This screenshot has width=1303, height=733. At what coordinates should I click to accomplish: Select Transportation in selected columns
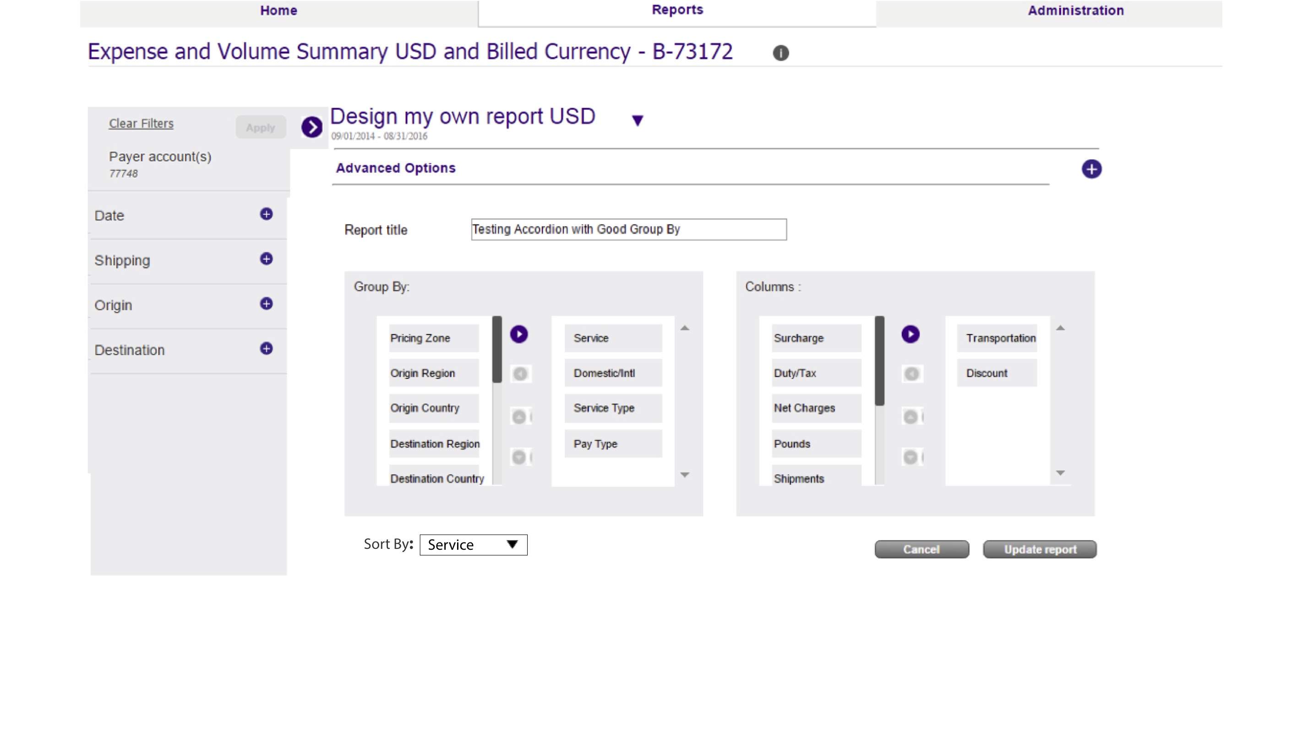pyautogui.click(x=997, y=338)
